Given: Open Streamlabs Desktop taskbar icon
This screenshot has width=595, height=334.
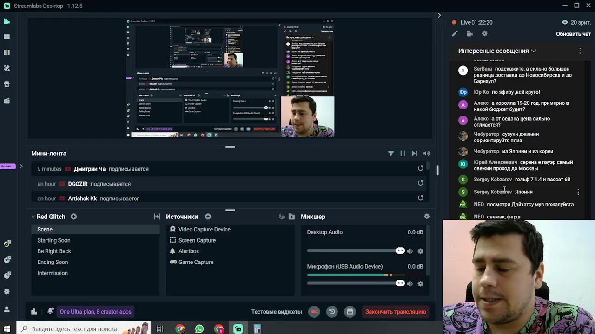Looking at the screenshot, I should [238, 329].
